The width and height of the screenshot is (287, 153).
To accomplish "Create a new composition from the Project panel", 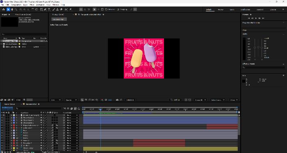I will coord(9,100).
